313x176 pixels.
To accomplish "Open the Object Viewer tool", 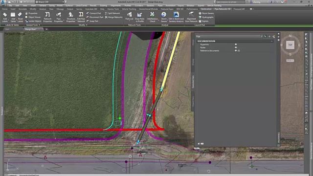I will coord(33,17).
